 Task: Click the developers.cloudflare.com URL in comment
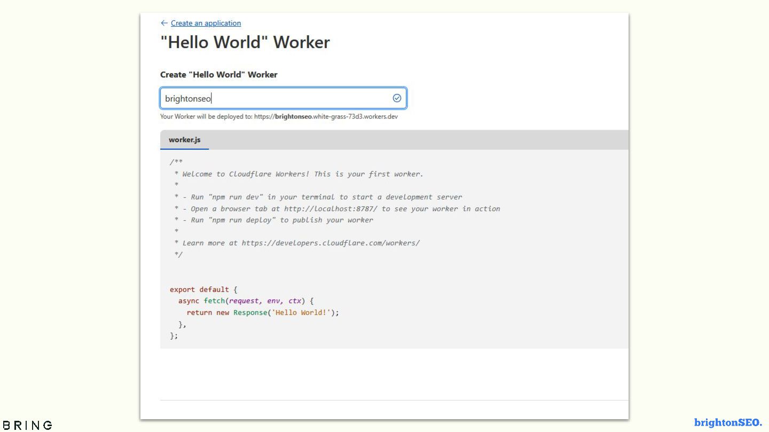coord(331,243)
